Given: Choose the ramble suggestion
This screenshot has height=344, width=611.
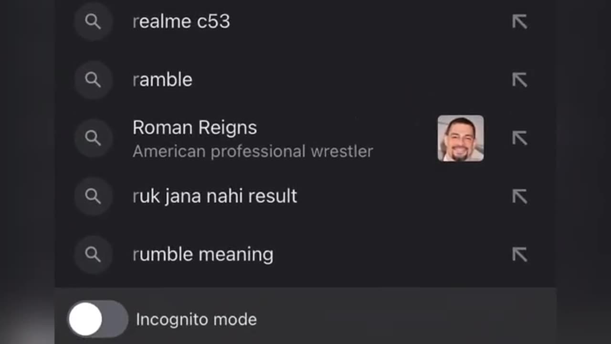Looking at the screenshot, I should point(162,80).
